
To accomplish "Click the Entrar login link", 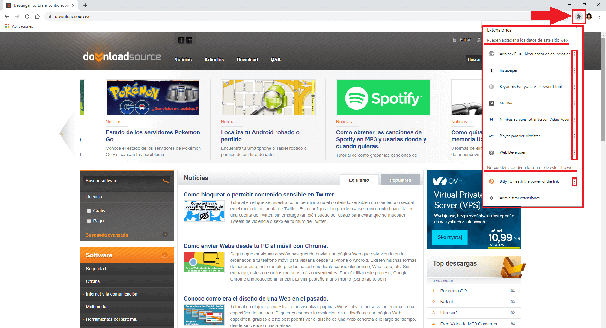I will pos(465,40).
